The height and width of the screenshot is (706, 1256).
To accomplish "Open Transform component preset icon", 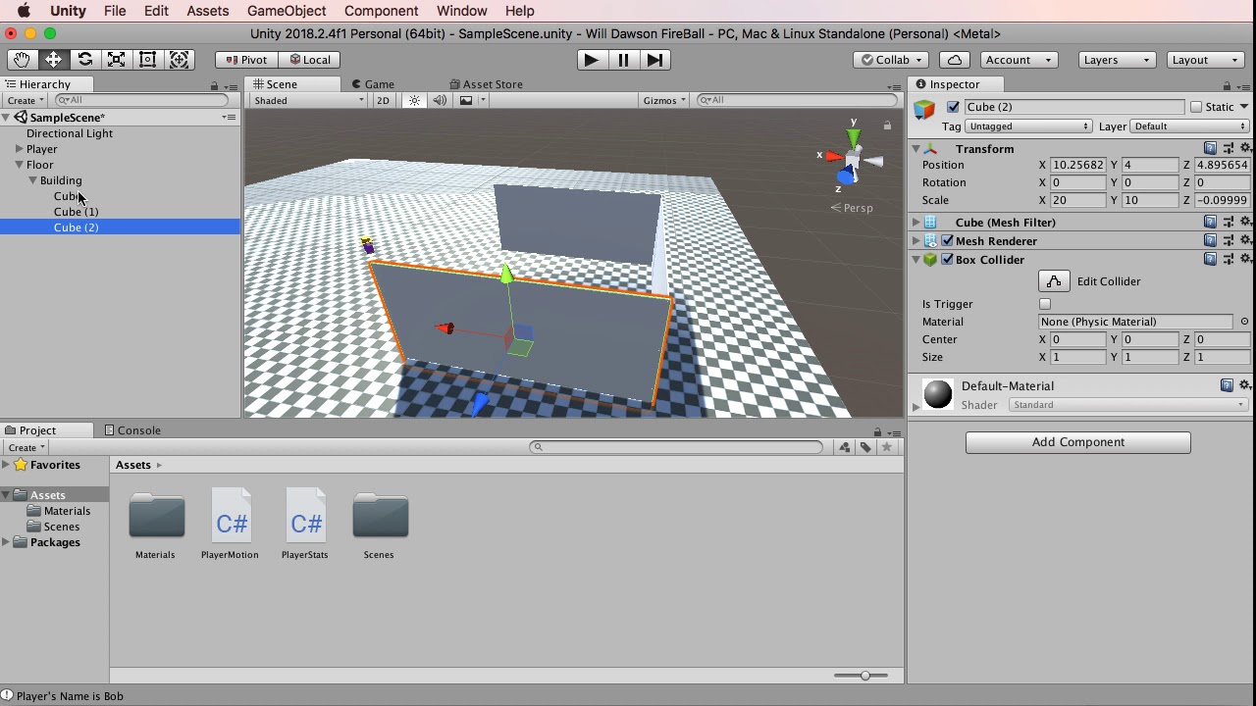I will click(x=1228, y=149).
